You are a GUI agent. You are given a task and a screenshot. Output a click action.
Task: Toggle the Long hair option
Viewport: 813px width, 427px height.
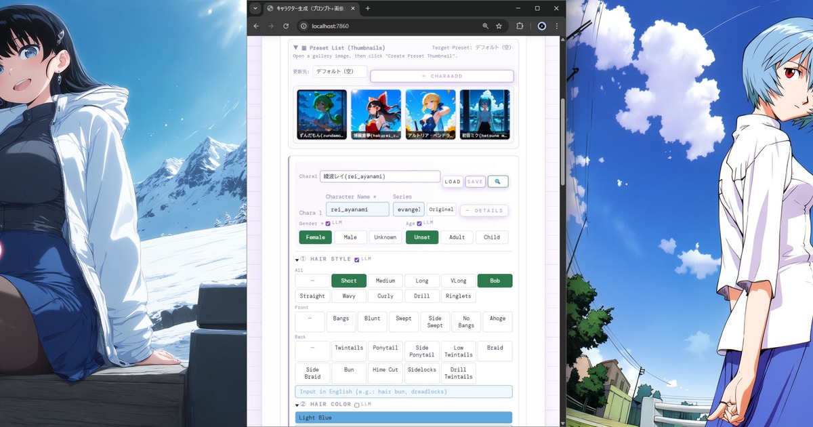(422, 281)
